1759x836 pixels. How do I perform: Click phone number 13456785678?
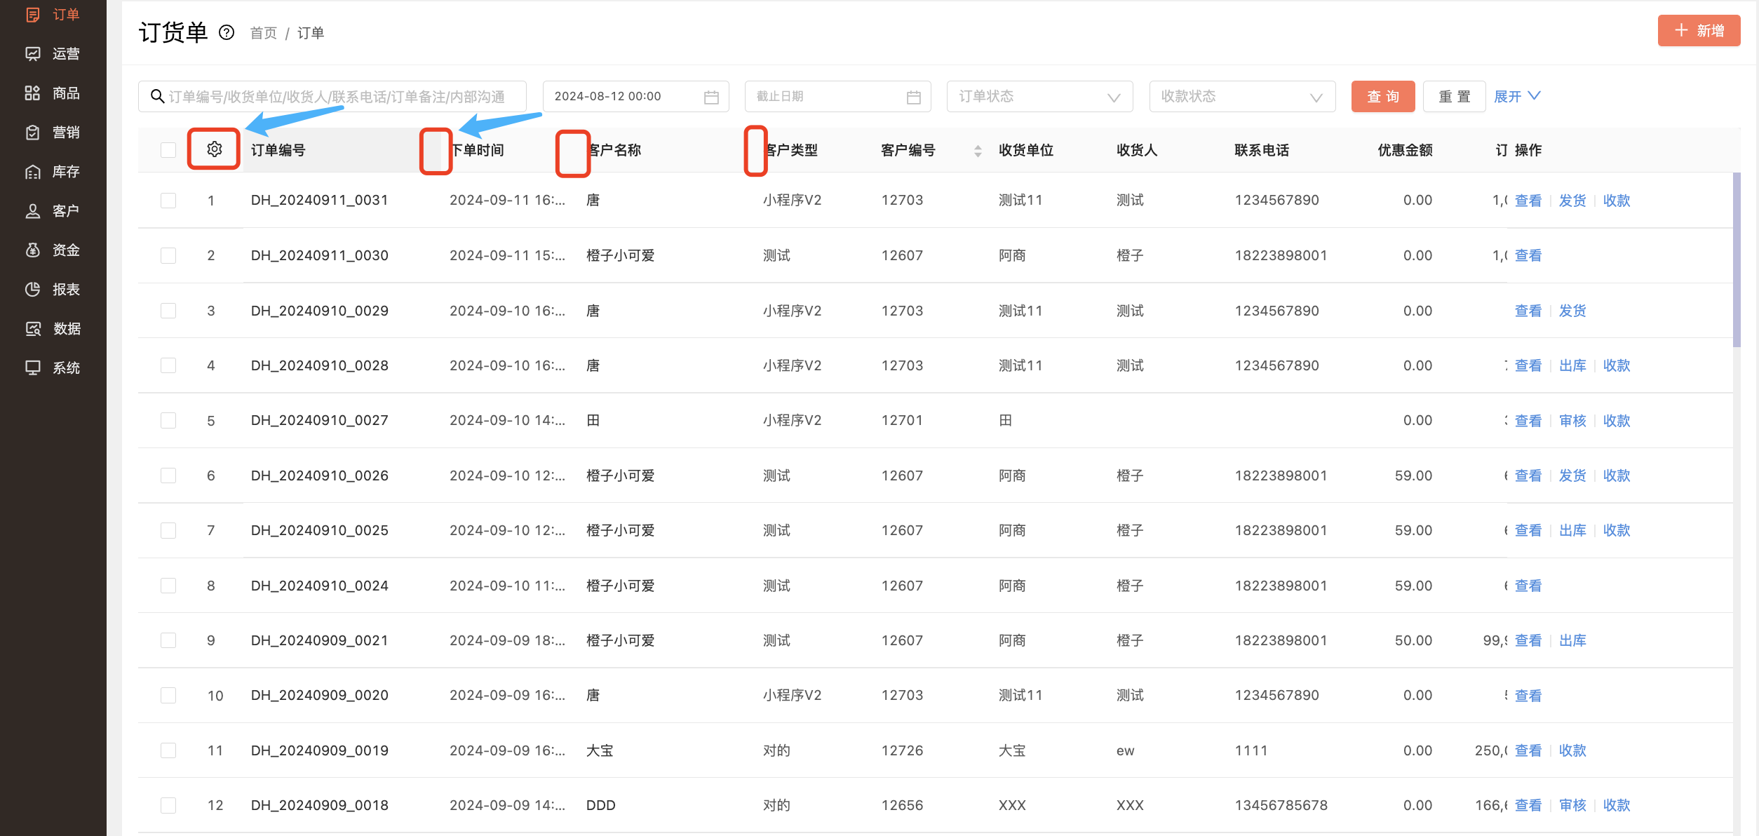click(x=1281, y=805)
